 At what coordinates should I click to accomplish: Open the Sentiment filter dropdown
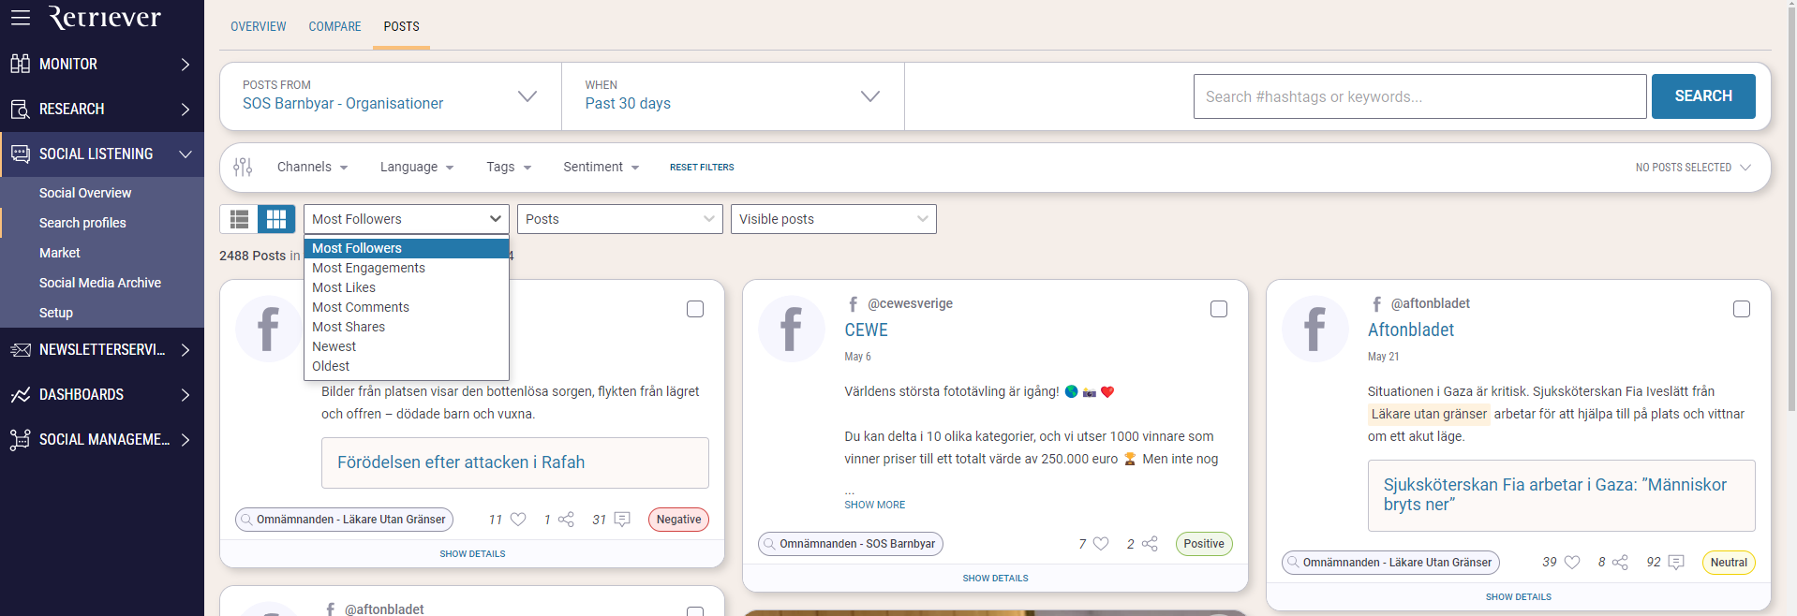[601, 167]
